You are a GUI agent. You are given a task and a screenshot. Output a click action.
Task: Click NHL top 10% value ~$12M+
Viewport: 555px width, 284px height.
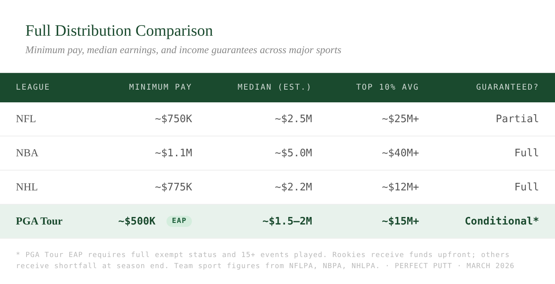coord(400,187)
